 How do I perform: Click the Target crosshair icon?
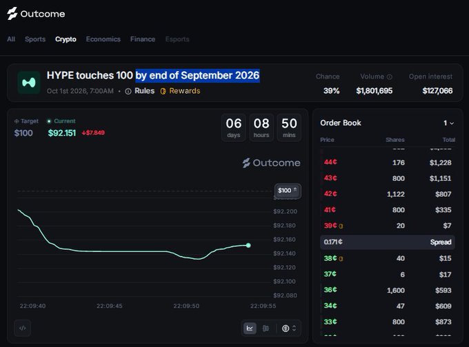(17, 121)
